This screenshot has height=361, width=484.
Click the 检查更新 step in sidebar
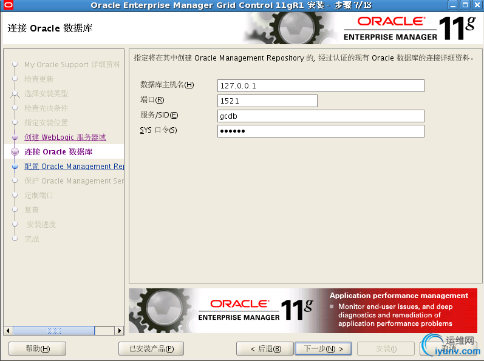coord(39,79)
